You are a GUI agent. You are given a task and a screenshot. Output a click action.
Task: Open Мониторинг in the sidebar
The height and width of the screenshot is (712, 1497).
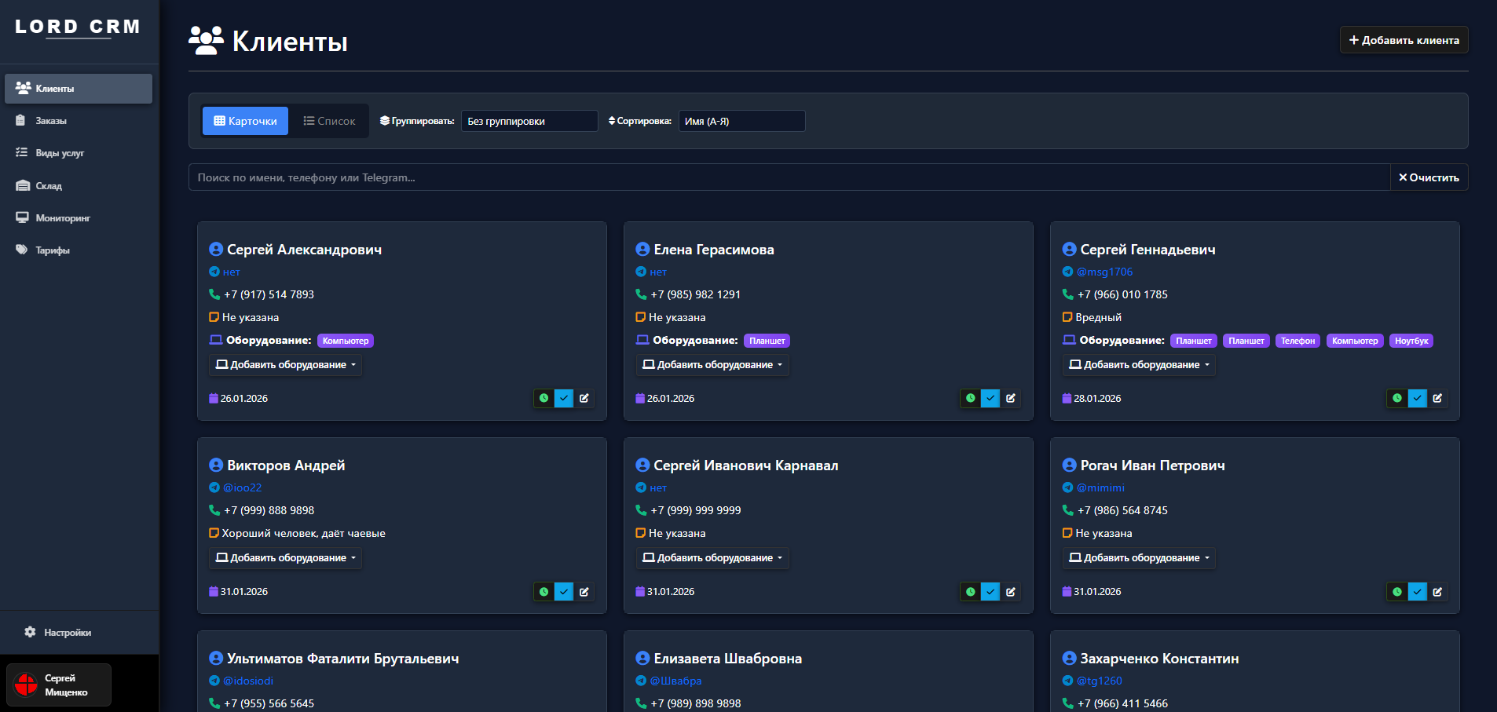63,218
